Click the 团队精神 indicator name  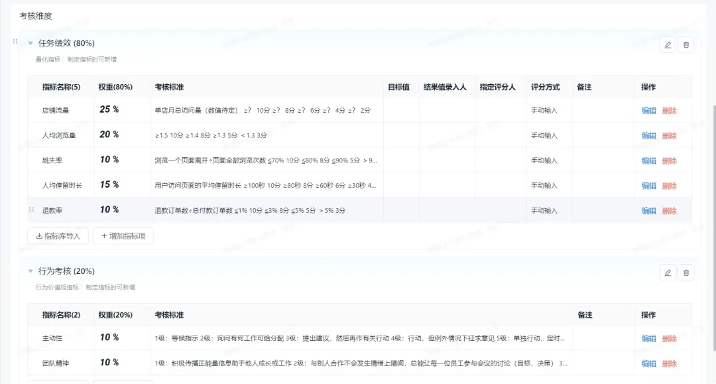pos(55,363)
